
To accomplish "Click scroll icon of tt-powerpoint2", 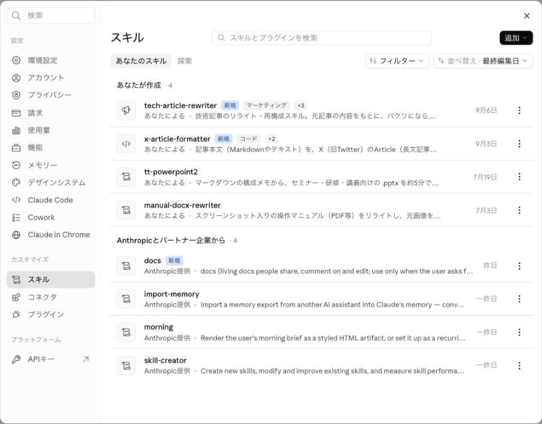I will 126,177.
